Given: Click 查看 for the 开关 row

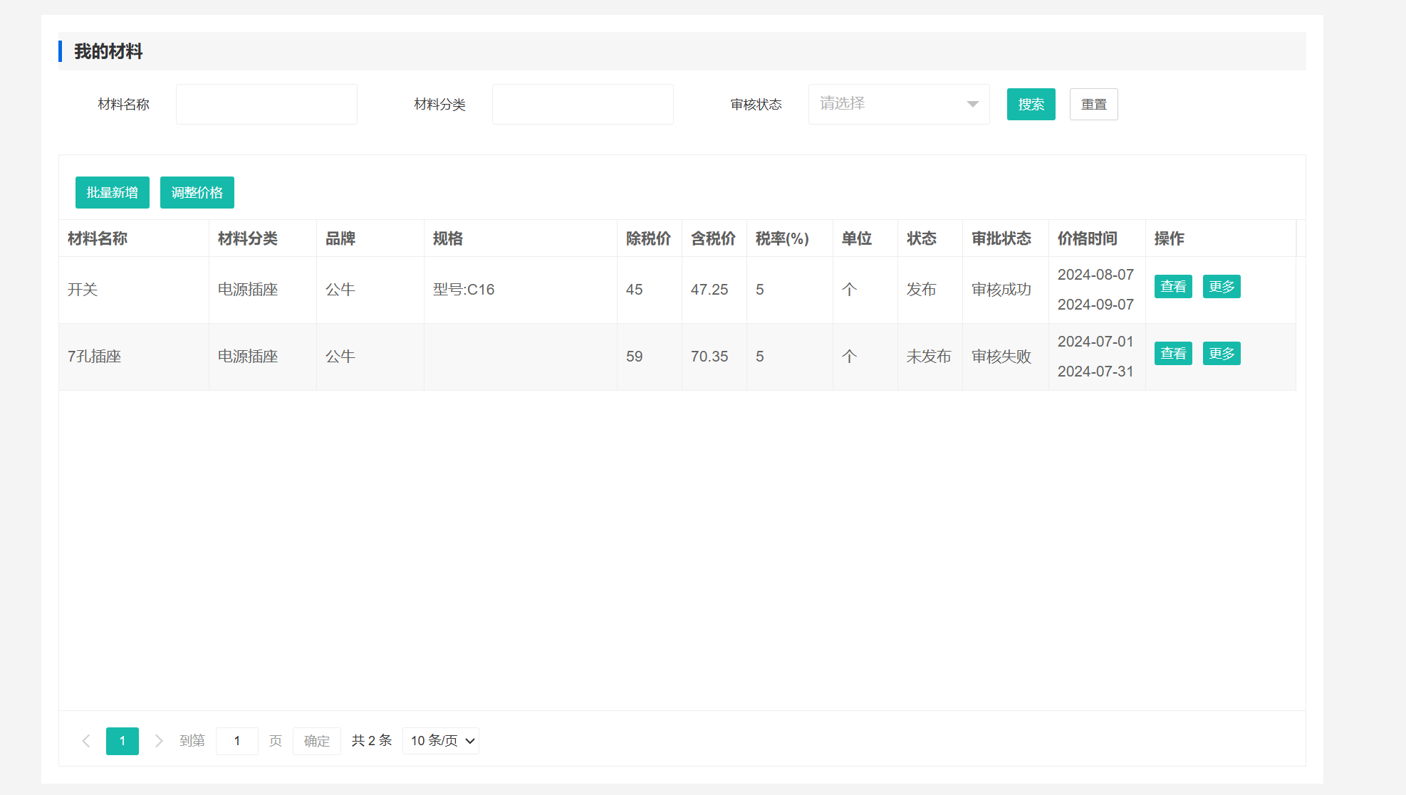Looking at the screenshot, I should click(1173, 287).
